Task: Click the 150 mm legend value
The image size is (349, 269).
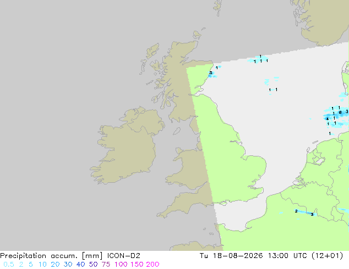Action: click(137, 265)
